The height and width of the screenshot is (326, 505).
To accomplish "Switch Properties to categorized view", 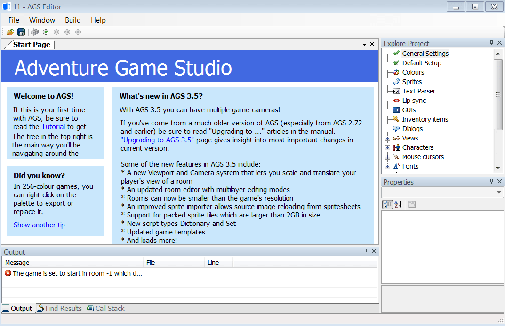I will 387,204.
